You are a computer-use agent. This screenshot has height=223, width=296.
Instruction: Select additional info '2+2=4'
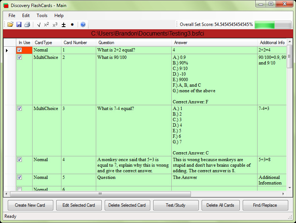coord(272,50)
